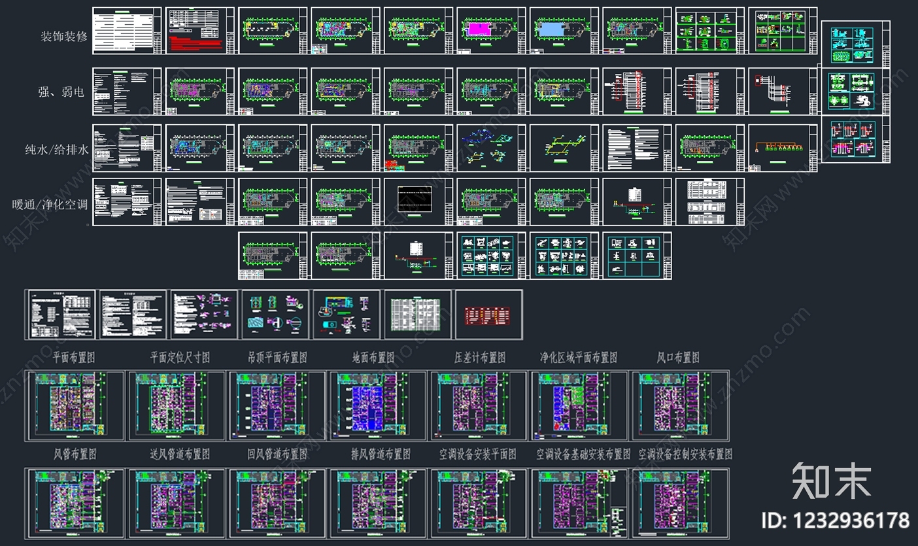
Task: Open the drawing sheet under 净化区域平面布置图
Action: pos(579,405)
